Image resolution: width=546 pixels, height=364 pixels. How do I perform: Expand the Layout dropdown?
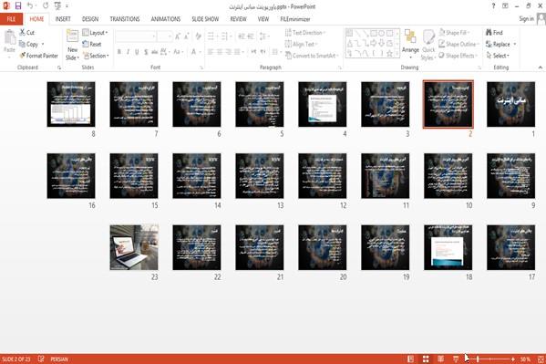point(95,33)
